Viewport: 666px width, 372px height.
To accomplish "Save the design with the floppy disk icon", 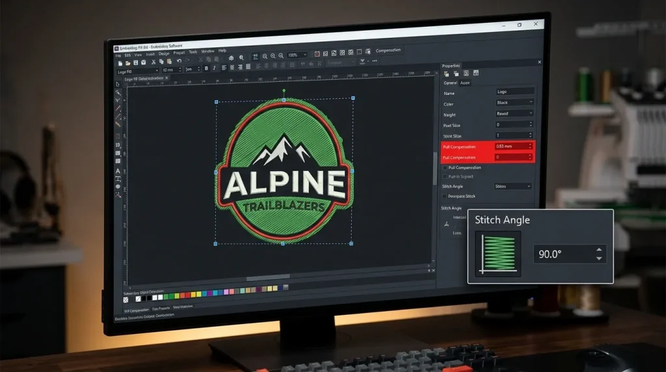I will point(135,63).
